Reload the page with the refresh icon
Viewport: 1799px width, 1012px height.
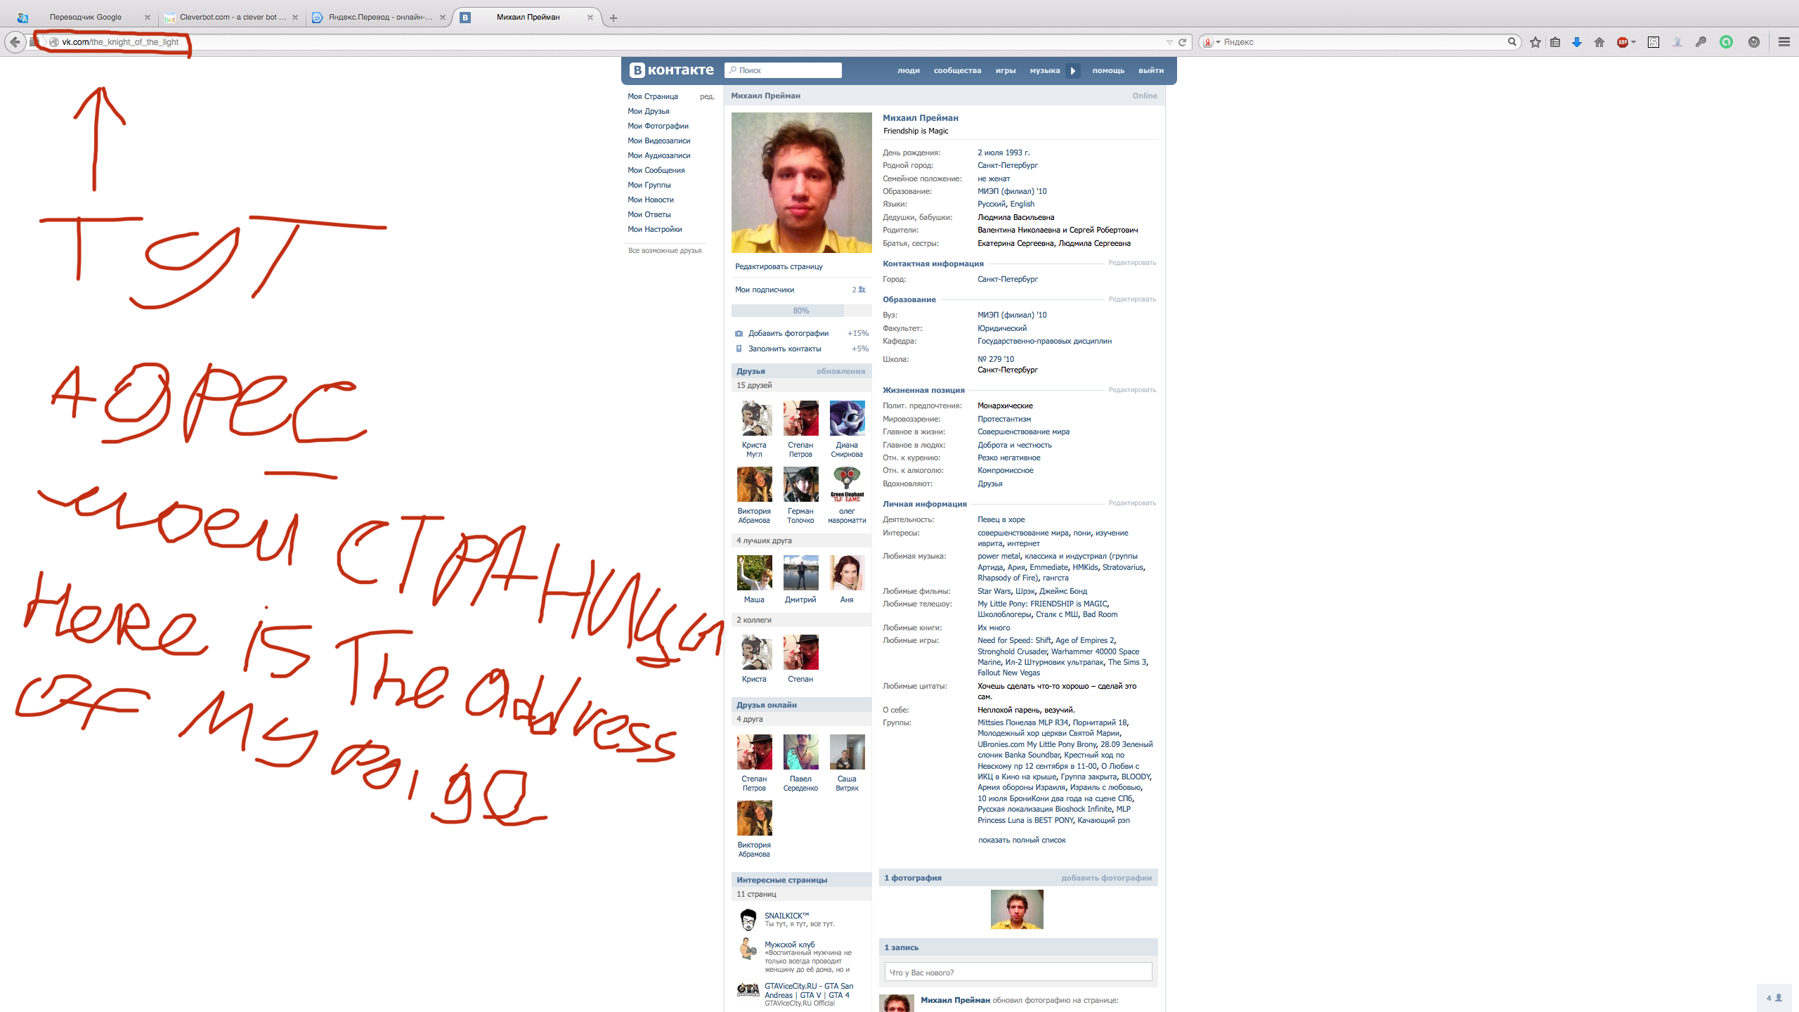1183,42
